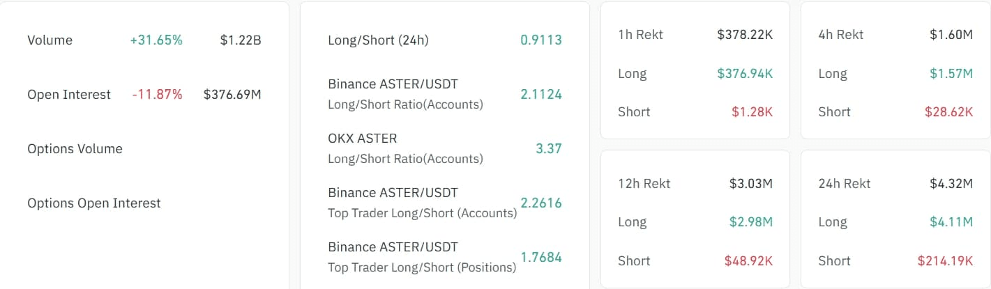Click the Volume label
Viewport: 991px width, 289px height.
point(50,40)
